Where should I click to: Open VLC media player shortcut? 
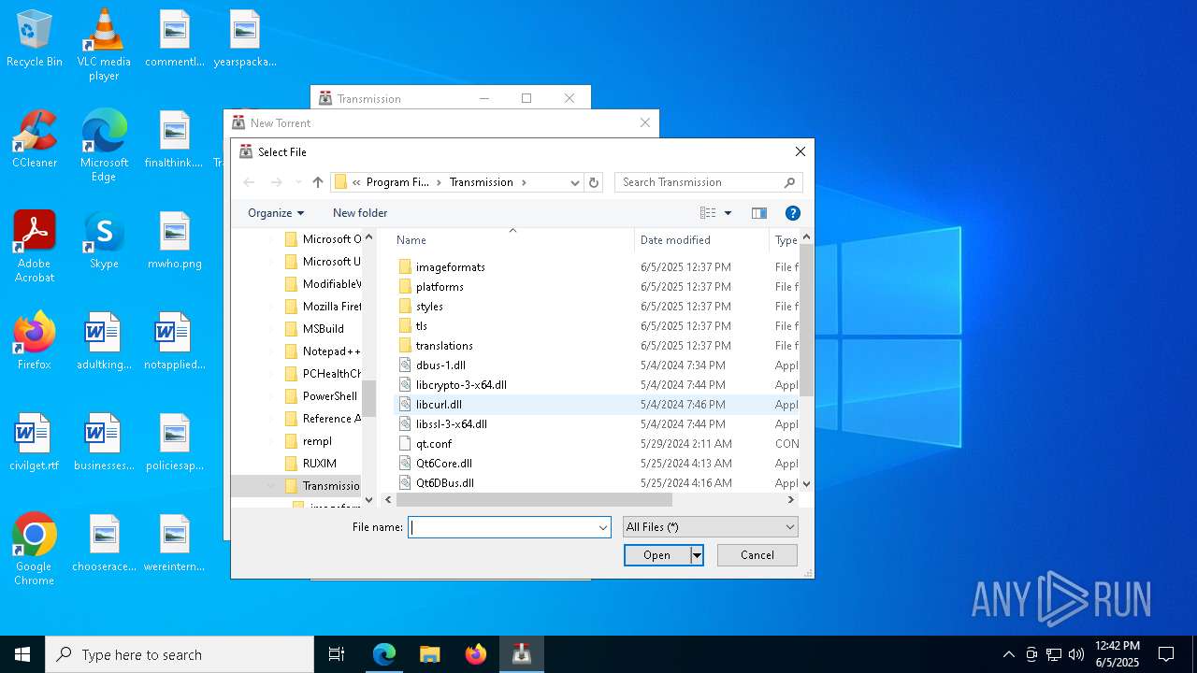coord(104,44)
